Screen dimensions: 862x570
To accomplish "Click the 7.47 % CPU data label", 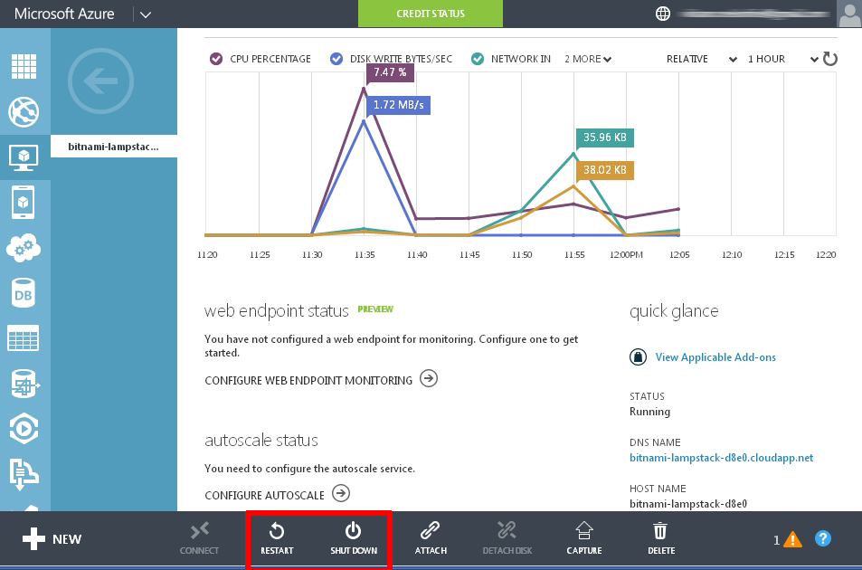I will pyautogui.click(x=390, y=72).
